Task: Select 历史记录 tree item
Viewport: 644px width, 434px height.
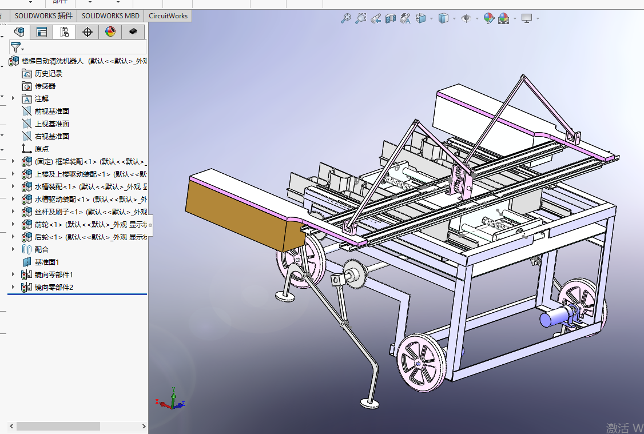Action: [x=49, y=74]
